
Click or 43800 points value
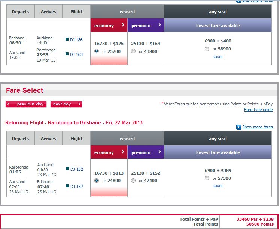(148, 51)
